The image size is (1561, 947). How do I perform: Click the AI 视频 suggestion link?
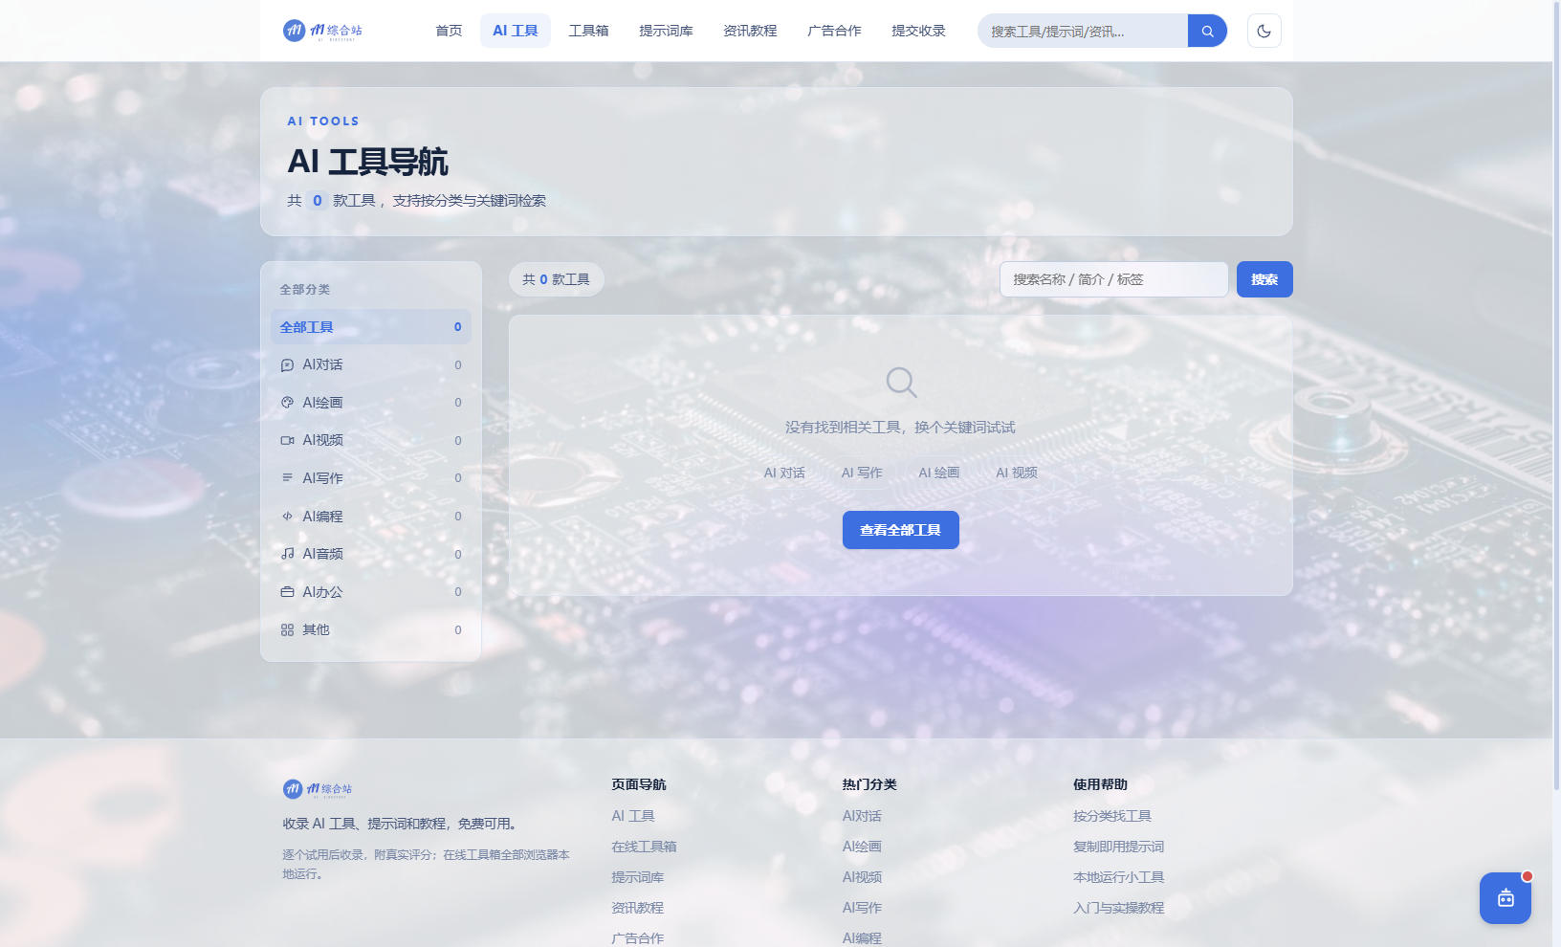tap(1017, 473)
